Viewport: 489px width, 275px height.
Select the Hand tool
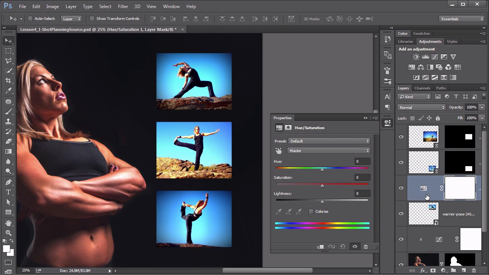[8, 223]
